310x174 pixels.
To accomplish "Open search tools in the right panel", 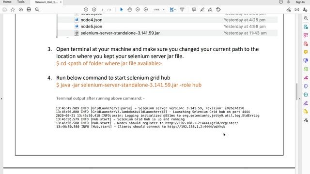I will (306, 18).
